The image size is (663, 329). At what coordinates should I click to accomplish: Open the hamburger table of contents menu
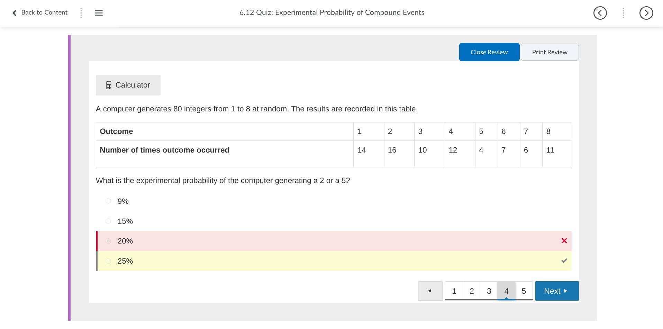pos(99,13)
